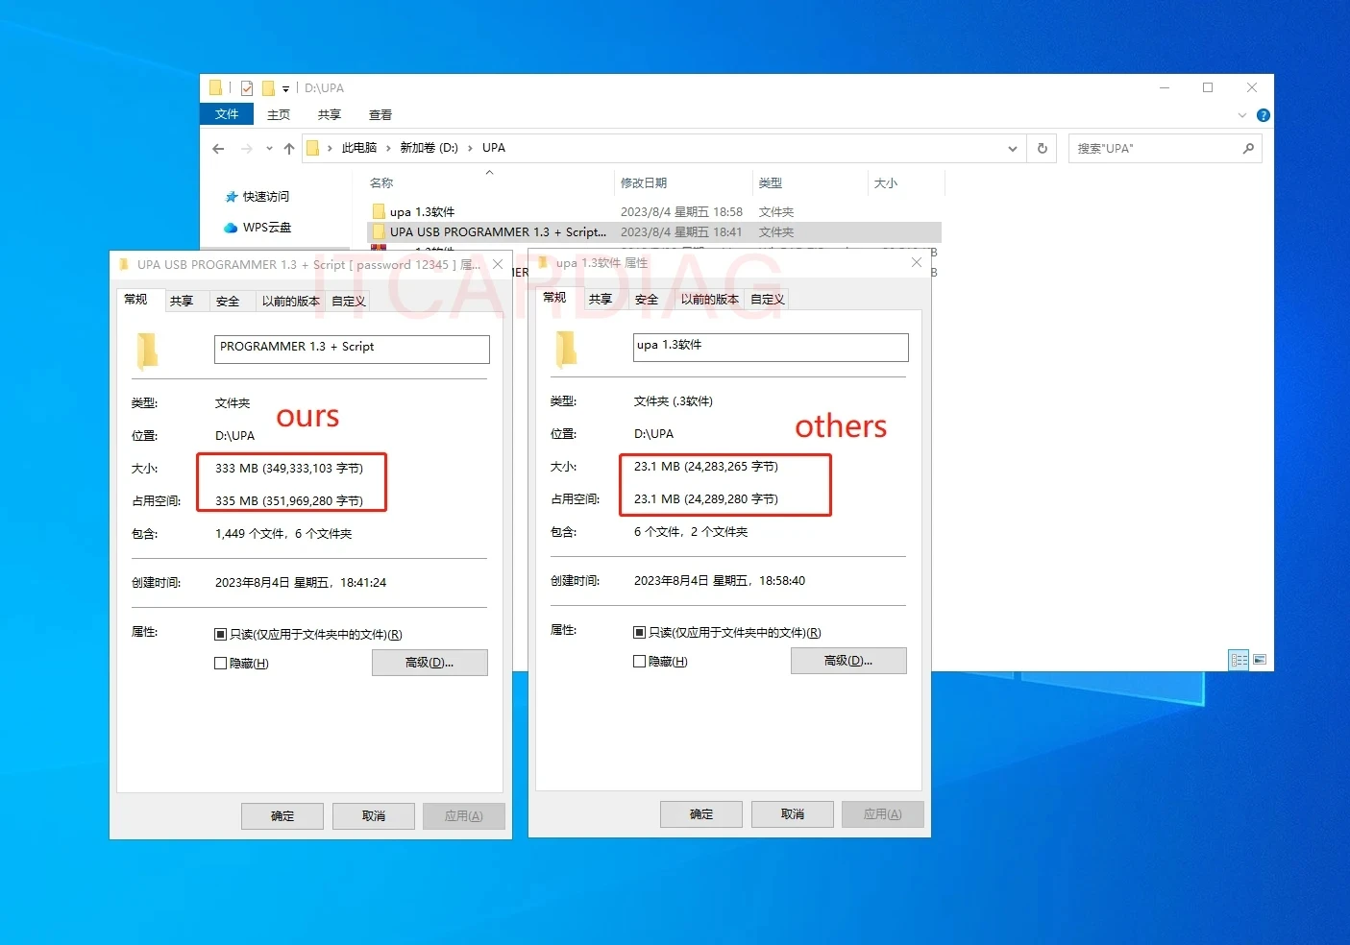Click the forward arrow in Explorer
The image size is (1350, 945).
click(247, 149)
